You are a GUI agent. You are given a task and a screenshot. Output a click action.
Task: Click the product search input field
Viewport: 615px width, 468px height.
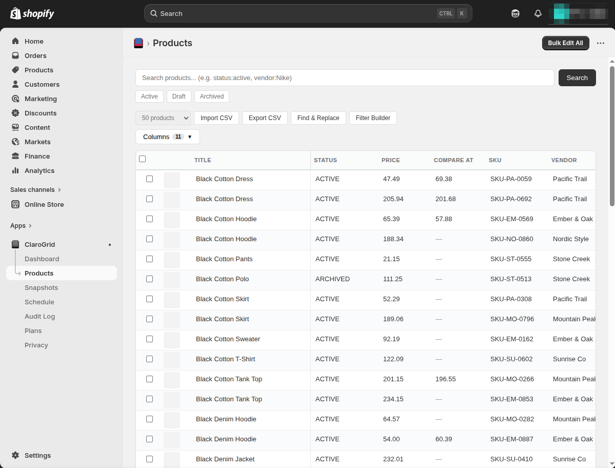(x=345, y=77)
